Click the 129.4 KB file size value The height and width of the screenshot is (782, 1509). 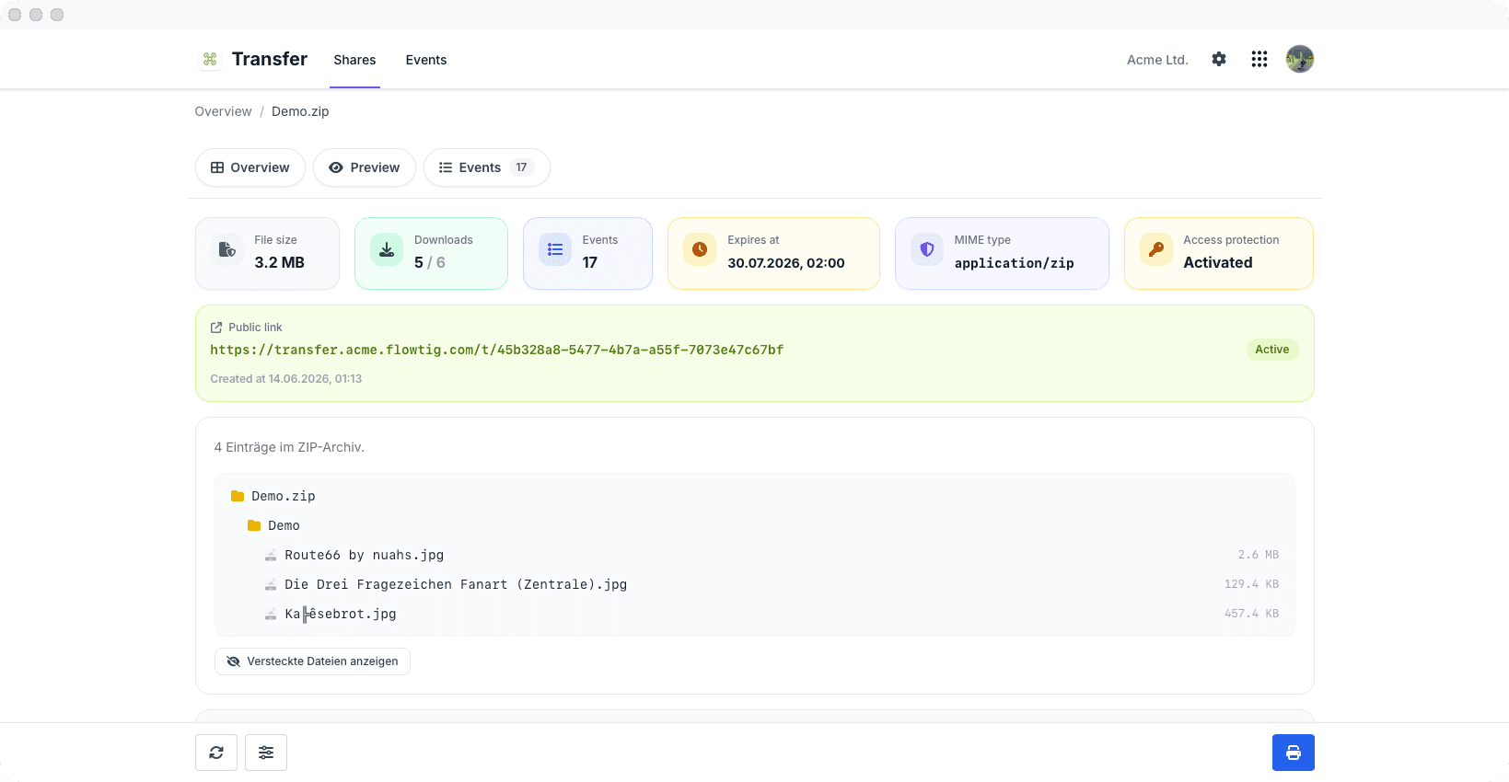click(x=1252, y=584)
